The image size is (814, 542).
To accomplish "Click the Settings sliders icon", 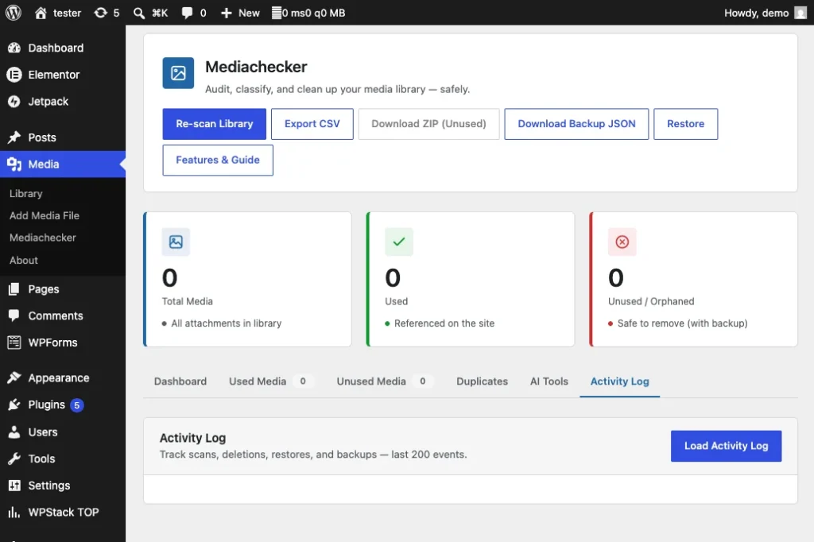I will [x=14, y=486].
